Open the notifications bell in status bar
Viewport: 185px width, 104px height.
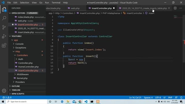pyautogui.click(x=181, y=98)
